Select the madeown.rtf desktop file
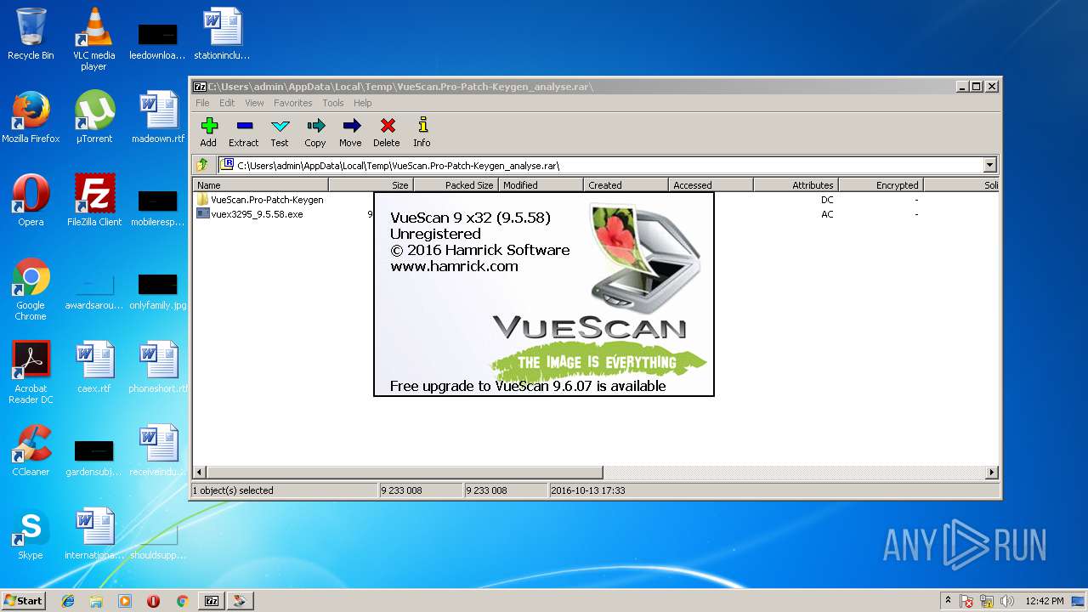 158,117
